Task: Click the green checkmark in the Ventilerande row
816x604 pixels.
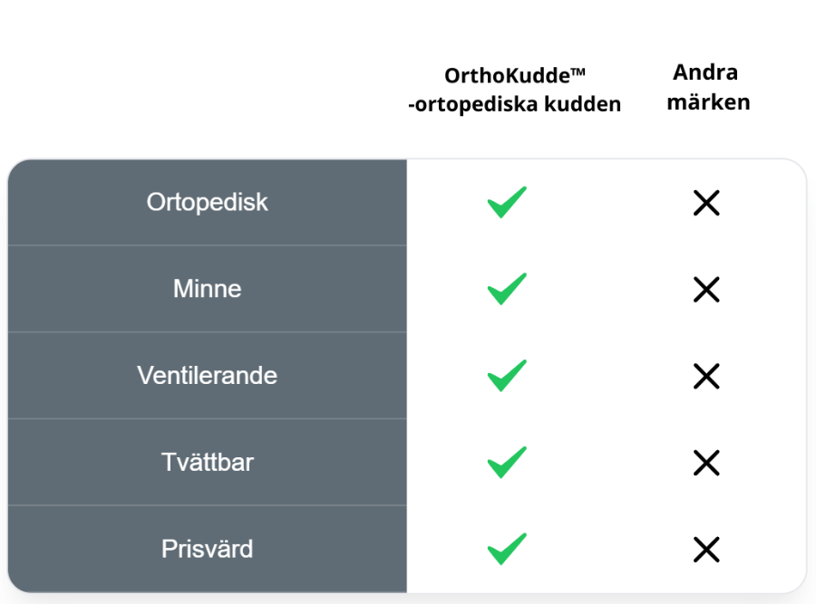Action: point(507,375)
